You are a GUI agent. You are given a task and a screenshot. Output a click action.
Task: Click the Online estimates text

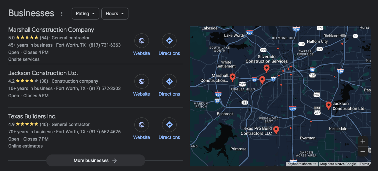(25, 146)
